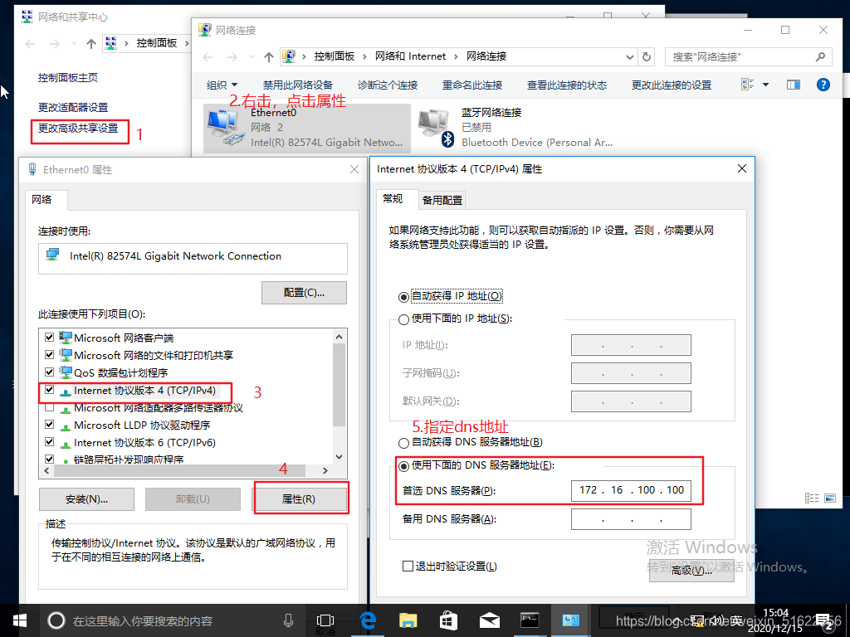Click back arrow in Network Connections window
The width and height of the screenshot is (850, 637).
pos(208,57)
